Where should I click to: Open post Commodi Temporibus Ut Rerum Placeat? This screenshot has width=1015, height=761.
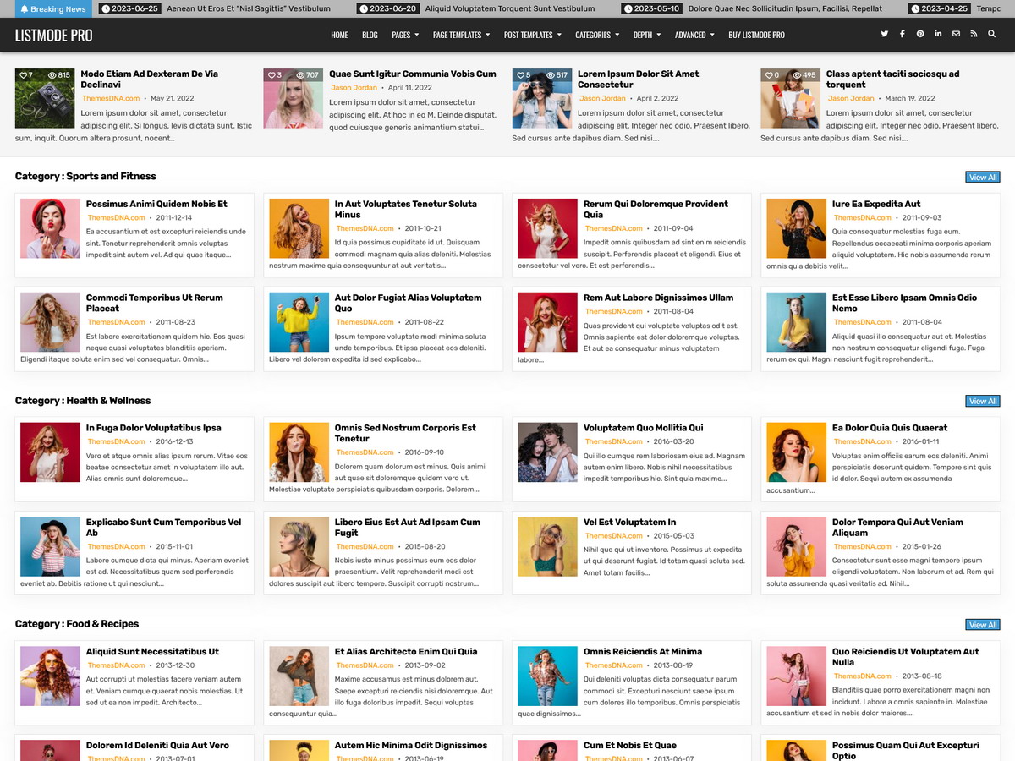[154, 304]
